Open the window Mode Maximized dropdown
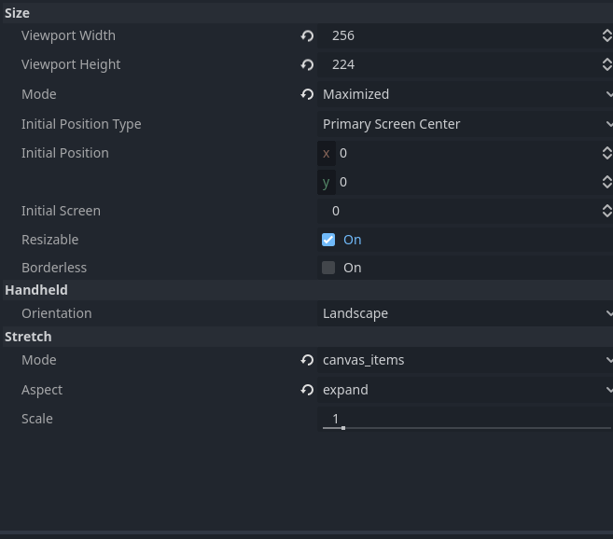This screenshot has height=539, width=613. 466,94
